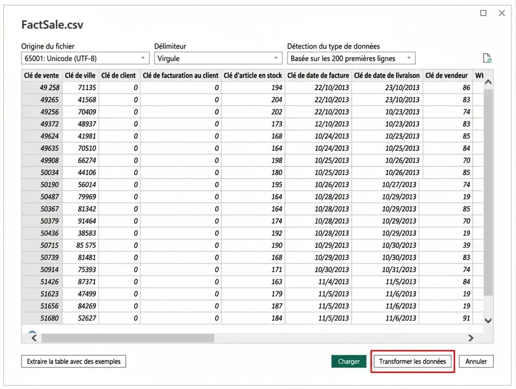Select Clé de date de livraison header
Screen dimensions: 516x389
(x=387, y=75)
